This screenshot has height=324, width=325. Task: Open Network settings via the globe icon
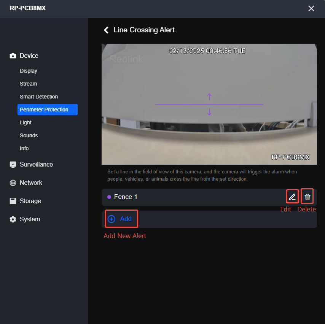click(x=13, y=183)
